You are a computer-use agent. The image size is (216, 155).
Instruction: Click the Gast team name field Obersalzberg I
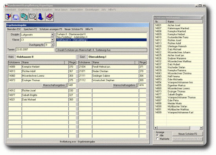[117, 57]
